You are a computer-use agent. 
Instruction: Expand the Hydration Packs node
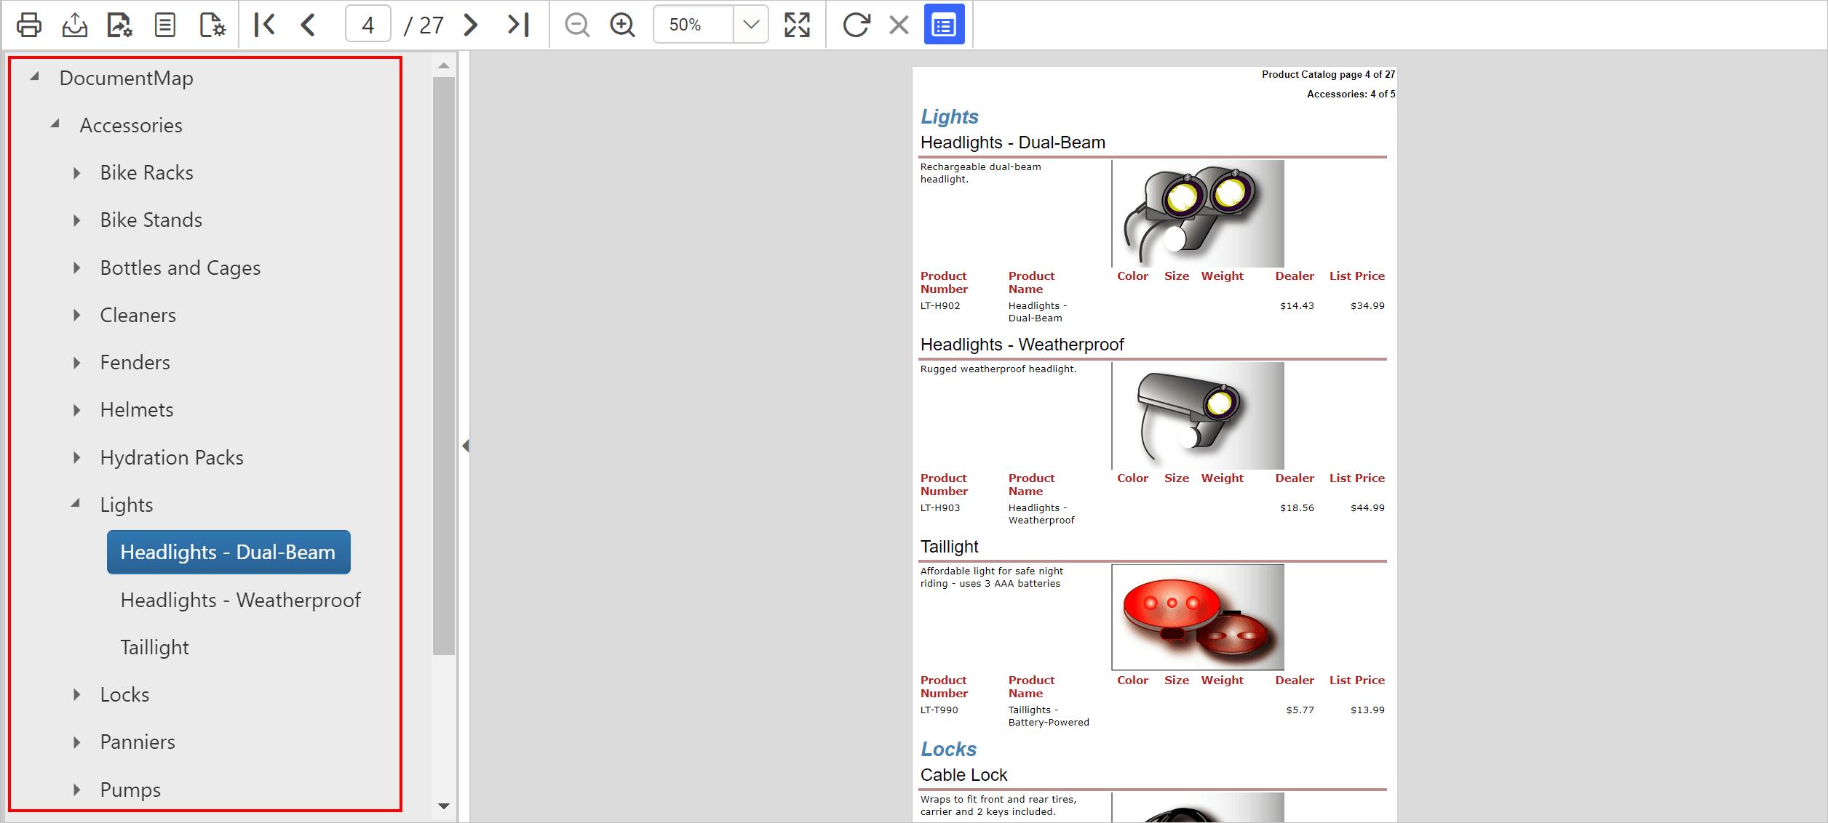click(77, 457)
